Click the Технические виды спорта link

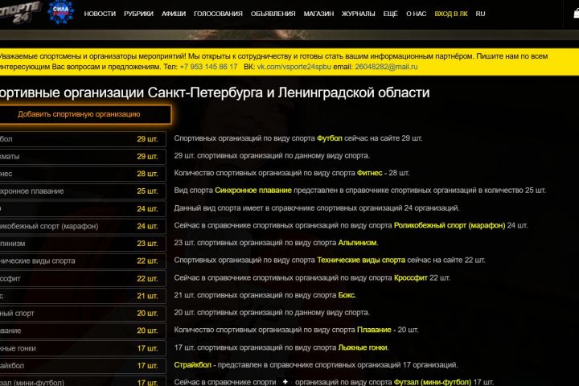[361, 260]
